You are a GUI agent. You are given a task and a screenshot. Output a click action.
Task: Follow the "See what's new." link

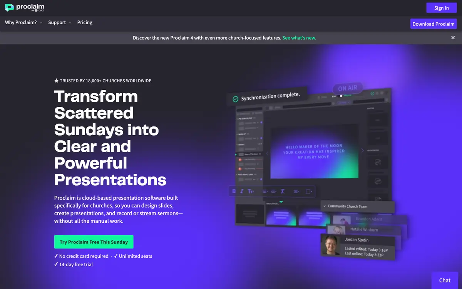coord(299,38)
